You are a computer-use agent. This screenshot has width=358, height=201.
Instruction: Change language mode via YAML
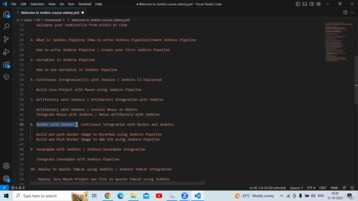335,188
